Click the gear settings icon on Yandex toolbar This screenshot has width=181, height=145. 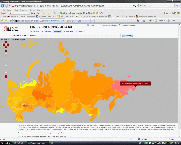coord(101,13)
